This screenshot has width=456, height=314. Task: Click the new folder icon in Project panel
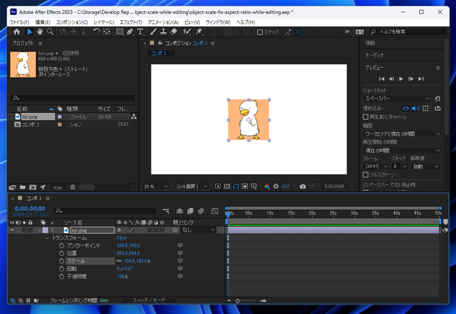tap(22, 187)
